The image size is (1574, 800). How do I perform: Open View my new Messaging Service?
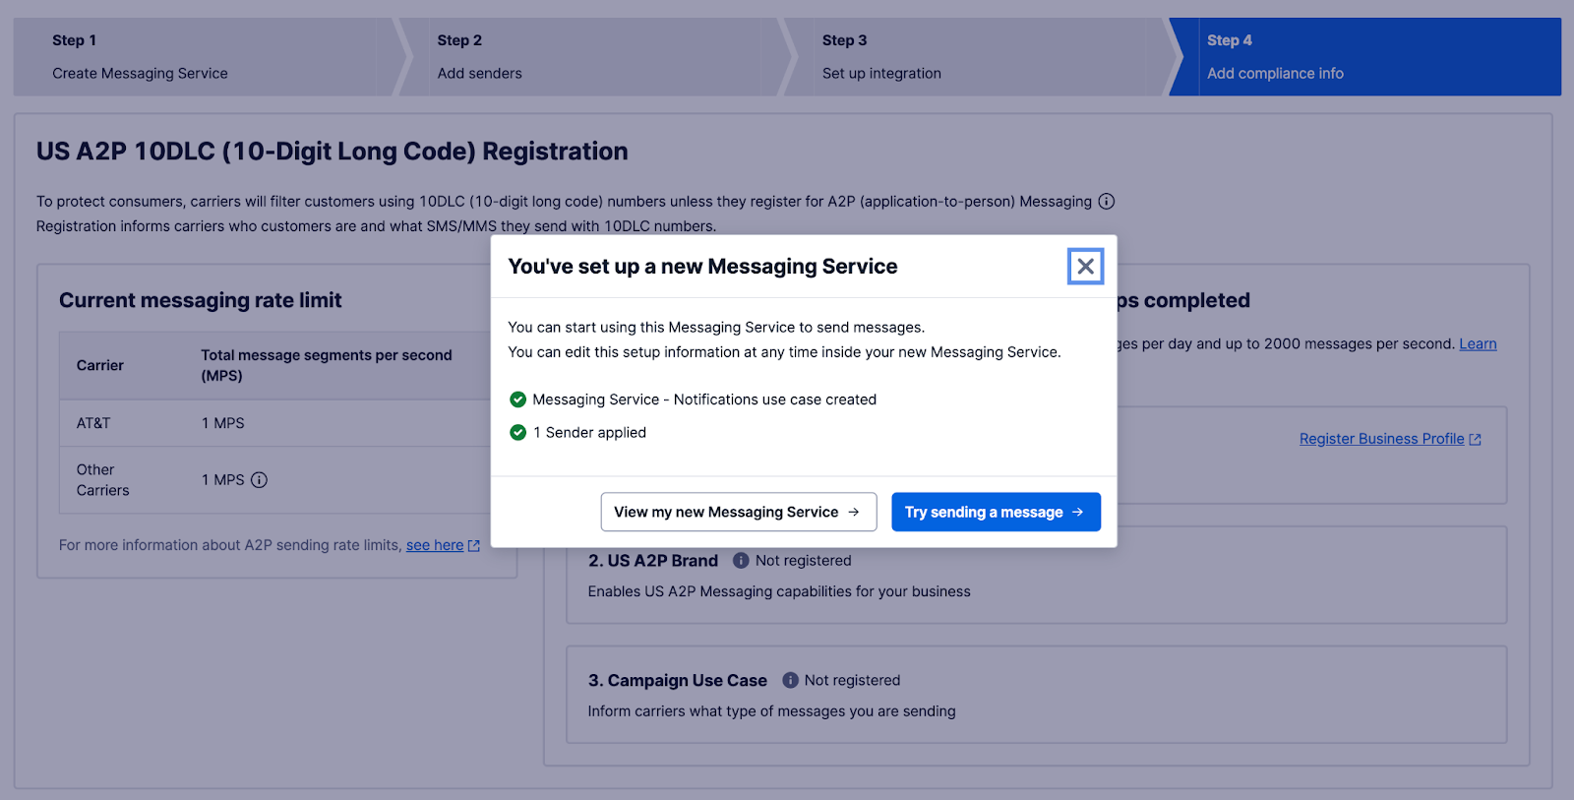(739, 512)
